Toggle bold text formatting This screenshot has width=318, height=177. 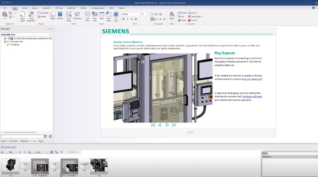pos(123,19)
